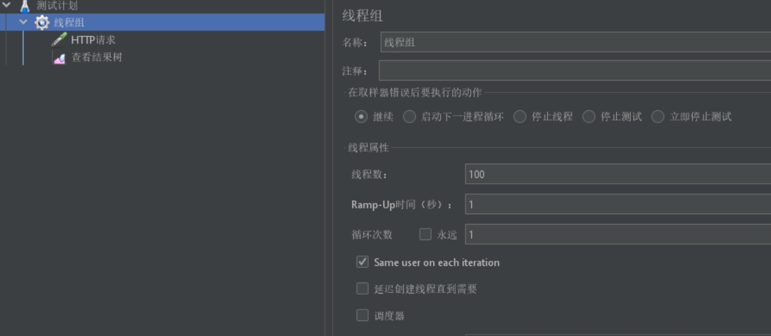Select 启动下一进程循环 radio option
This screenshot has height=336, width=771.
click(409, 117)
